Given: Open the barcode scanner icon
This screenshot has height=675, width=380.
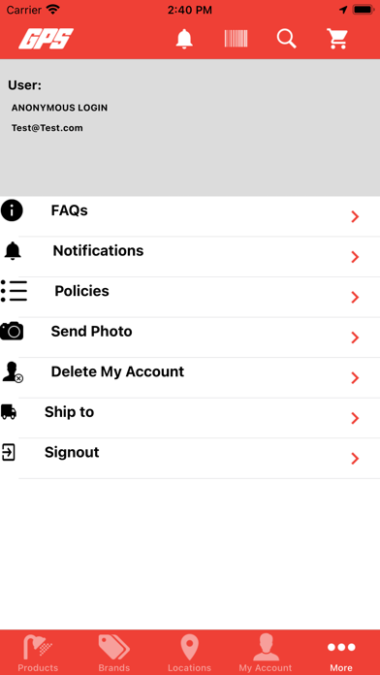Looking at the screenshot, I should pos(236,39).
